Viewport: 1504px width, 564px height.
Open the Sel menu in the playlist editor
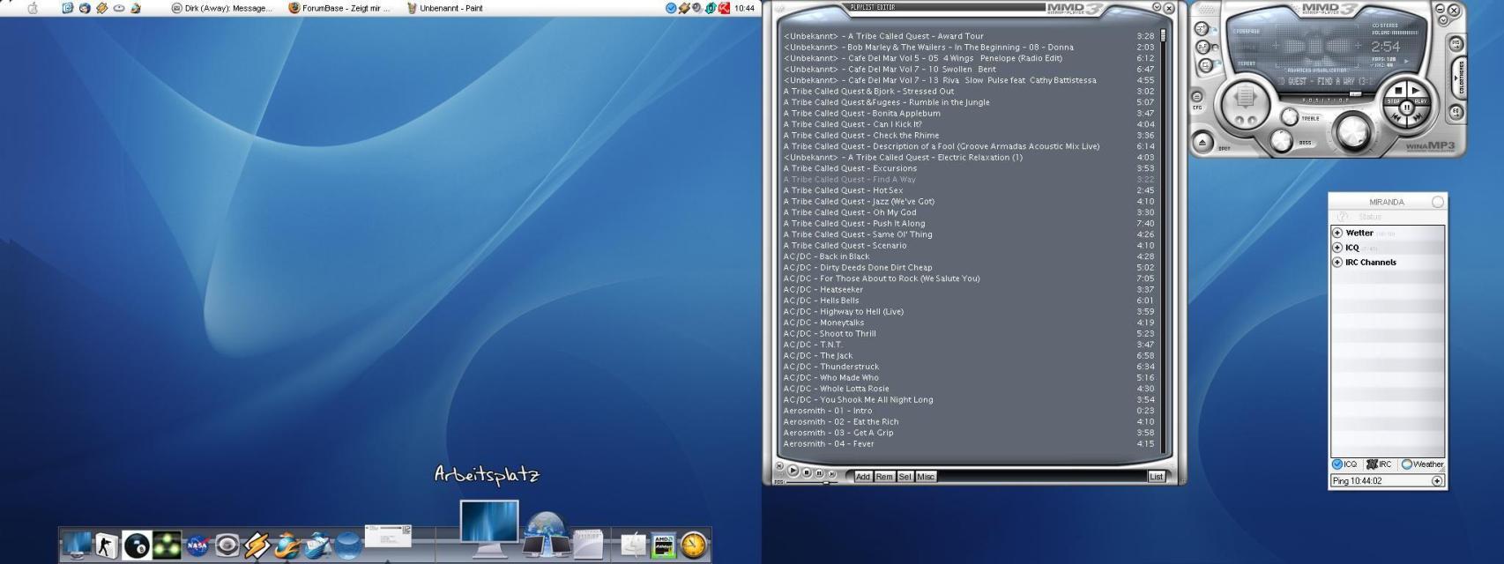click(x=905, y=477)
